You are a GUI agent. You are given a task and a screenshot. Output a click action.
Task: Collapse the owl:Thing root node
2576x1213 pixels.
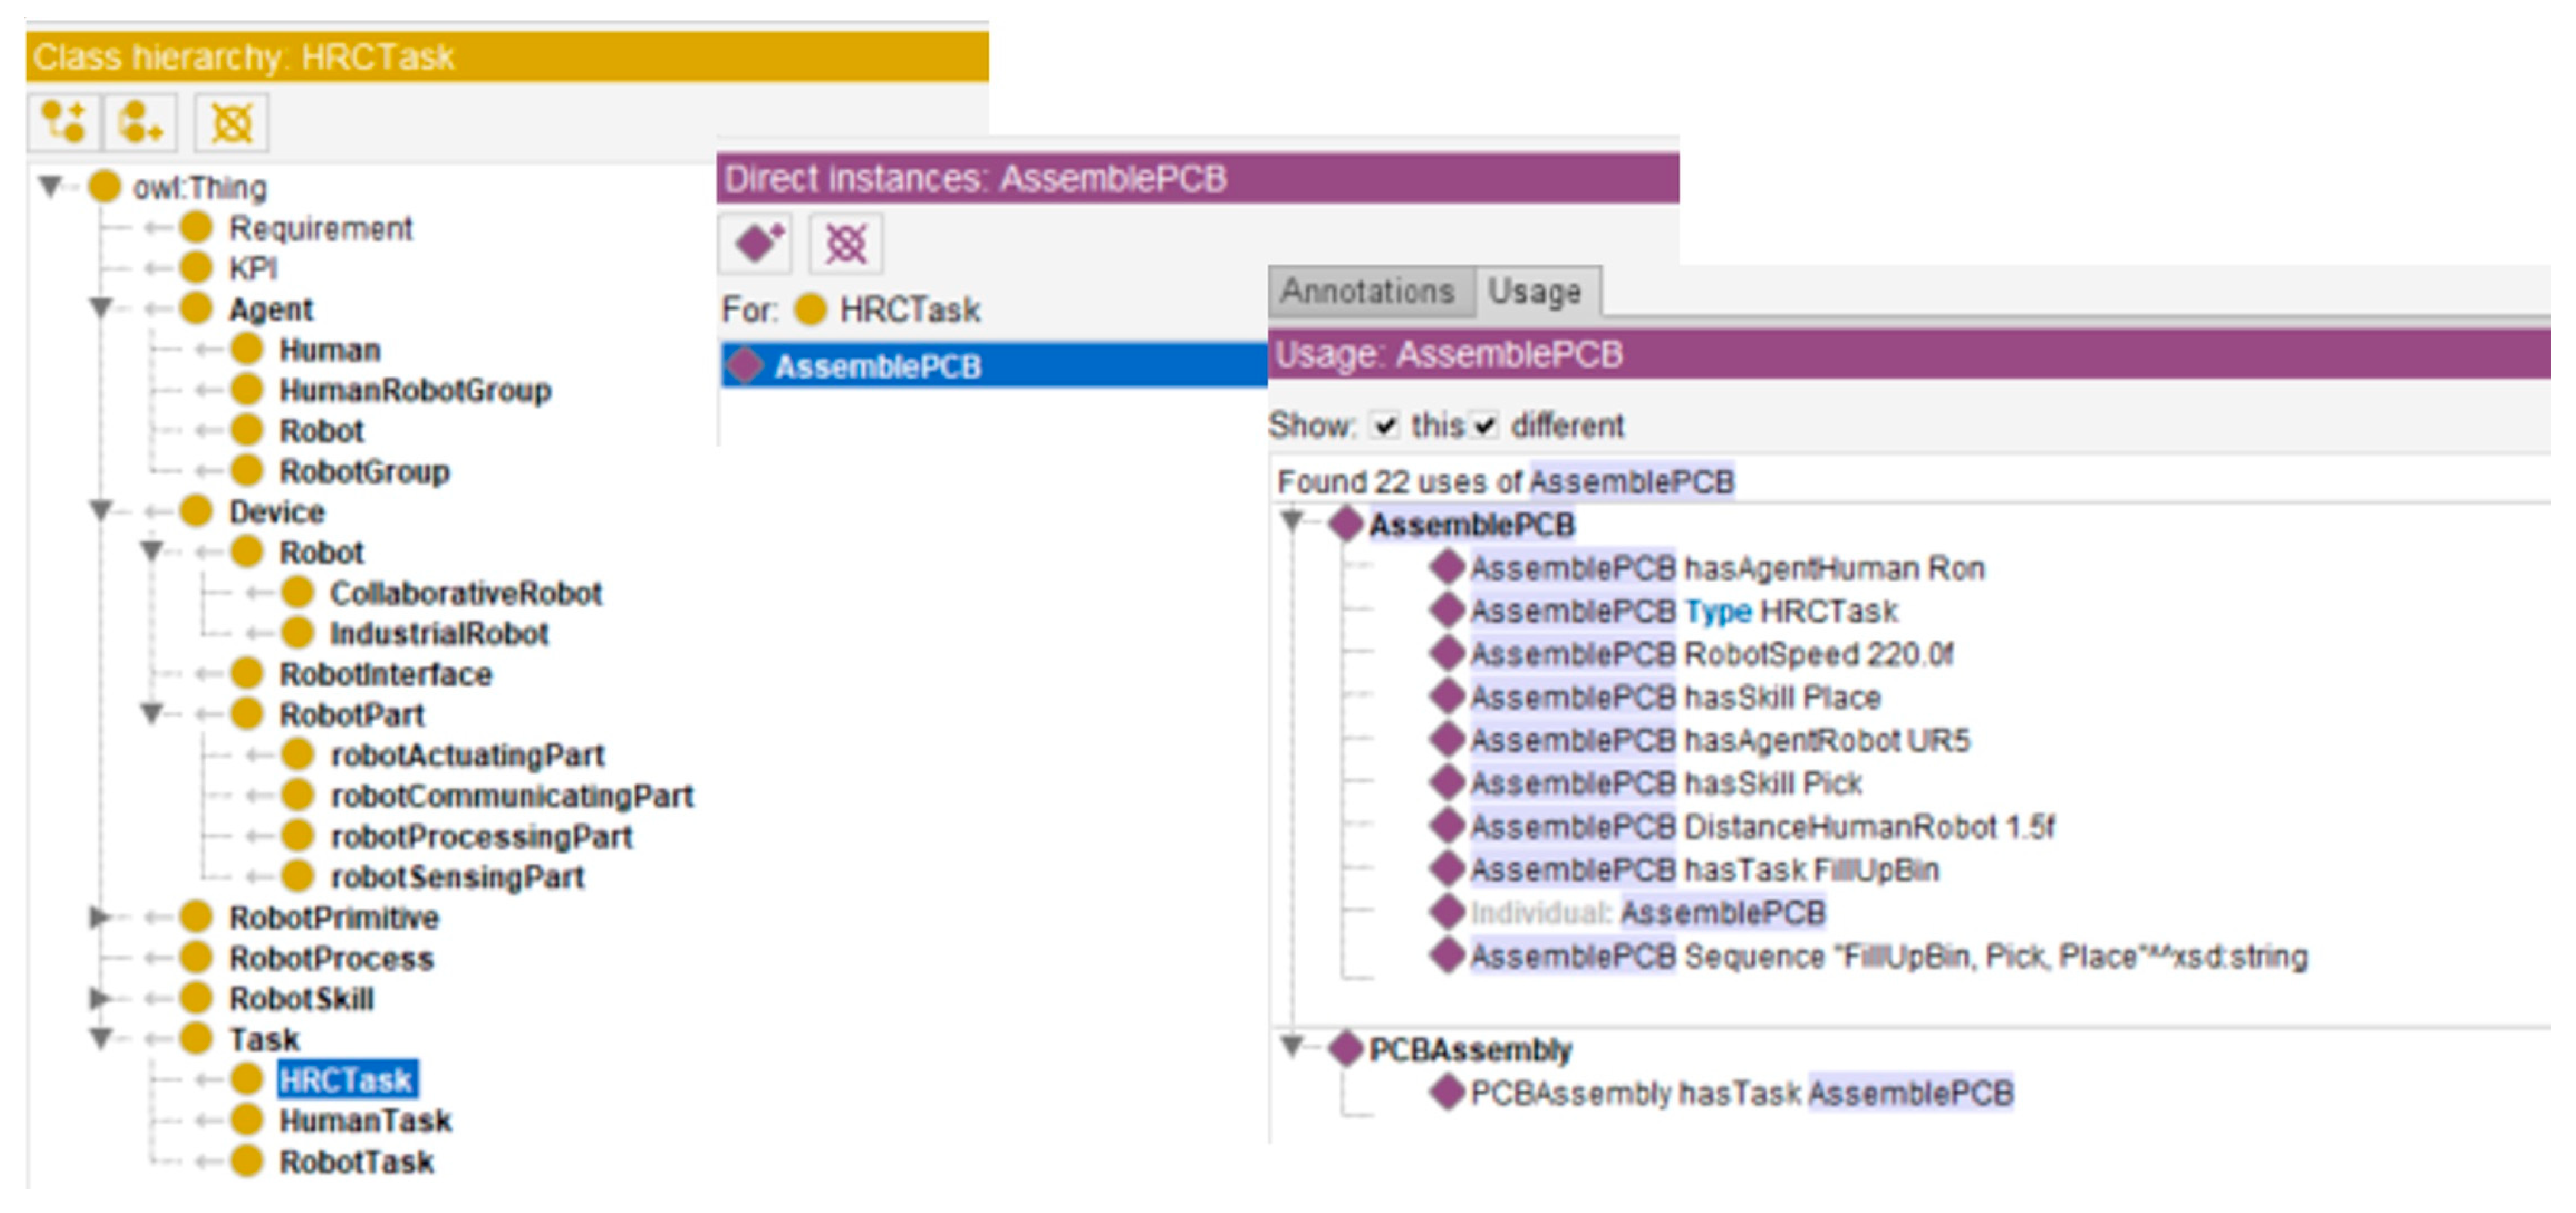(x=50, y=186)
